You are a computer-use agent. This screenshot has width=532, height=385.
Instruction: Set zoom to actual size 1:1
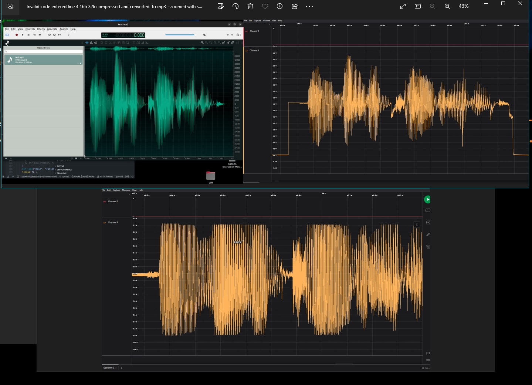[x=418, y=6]
